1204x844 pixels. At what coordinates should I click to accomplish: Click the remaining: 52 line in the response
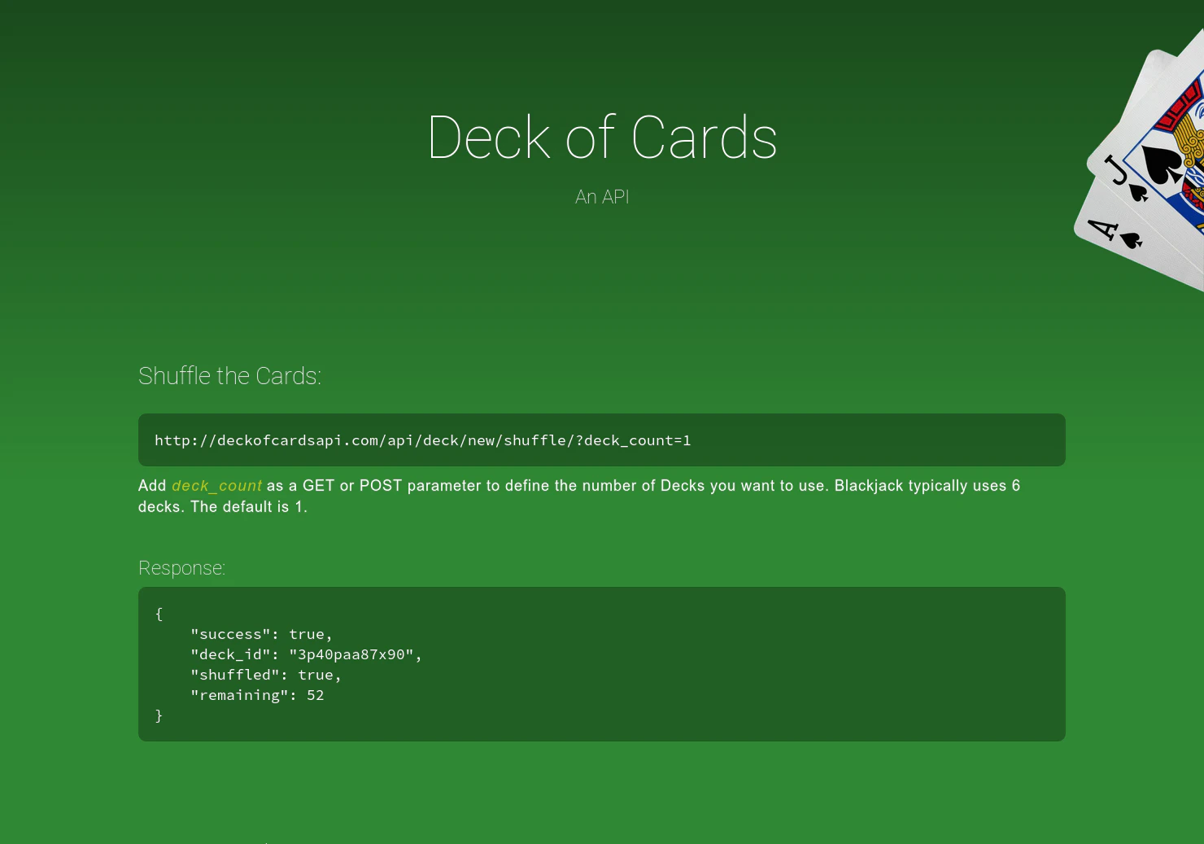pyautogui.click(x=257, y=695)
